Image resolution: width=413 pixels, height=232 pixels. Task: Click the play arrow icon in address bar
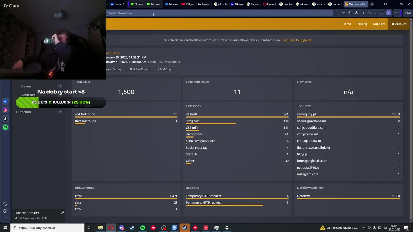click(x=363, y=13)
